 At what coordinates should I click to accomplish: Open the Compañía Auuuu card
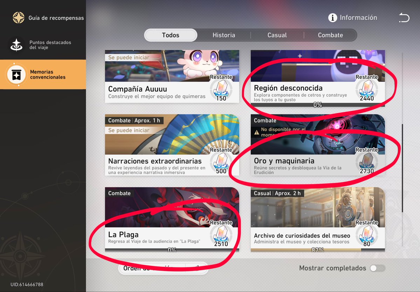172,76
